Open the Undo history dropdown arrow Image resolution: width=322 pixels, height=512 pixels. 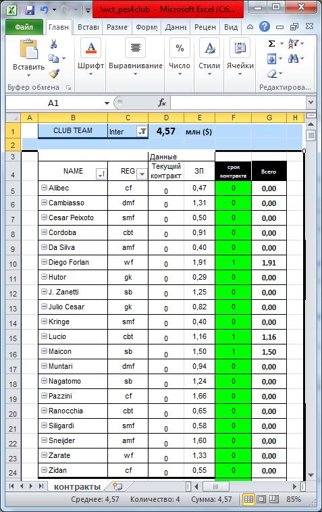coord(54,10)
